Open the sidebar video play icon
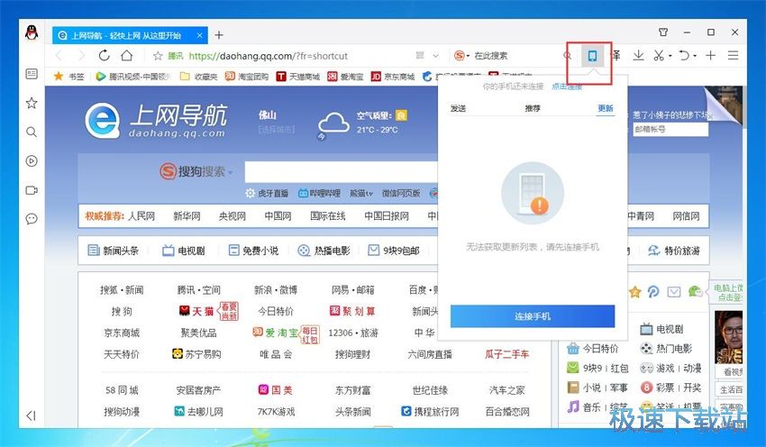766x447 pixels. (32, 161)
